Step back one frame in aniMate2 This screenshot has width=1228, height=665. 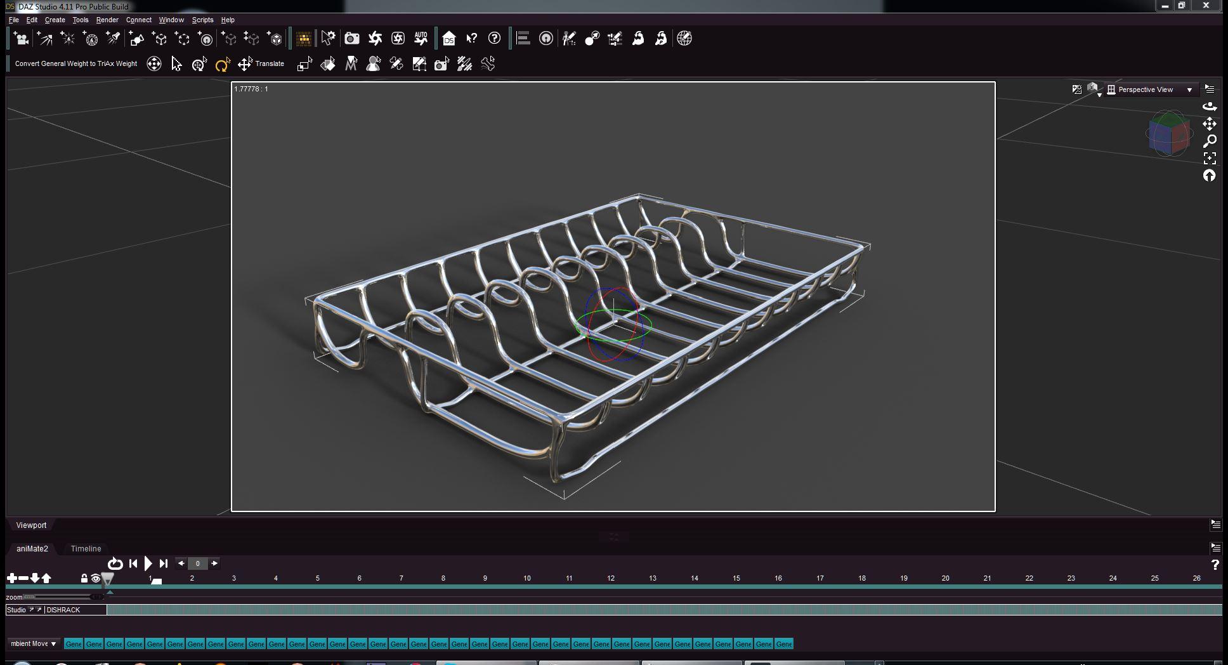pos(181,563)
